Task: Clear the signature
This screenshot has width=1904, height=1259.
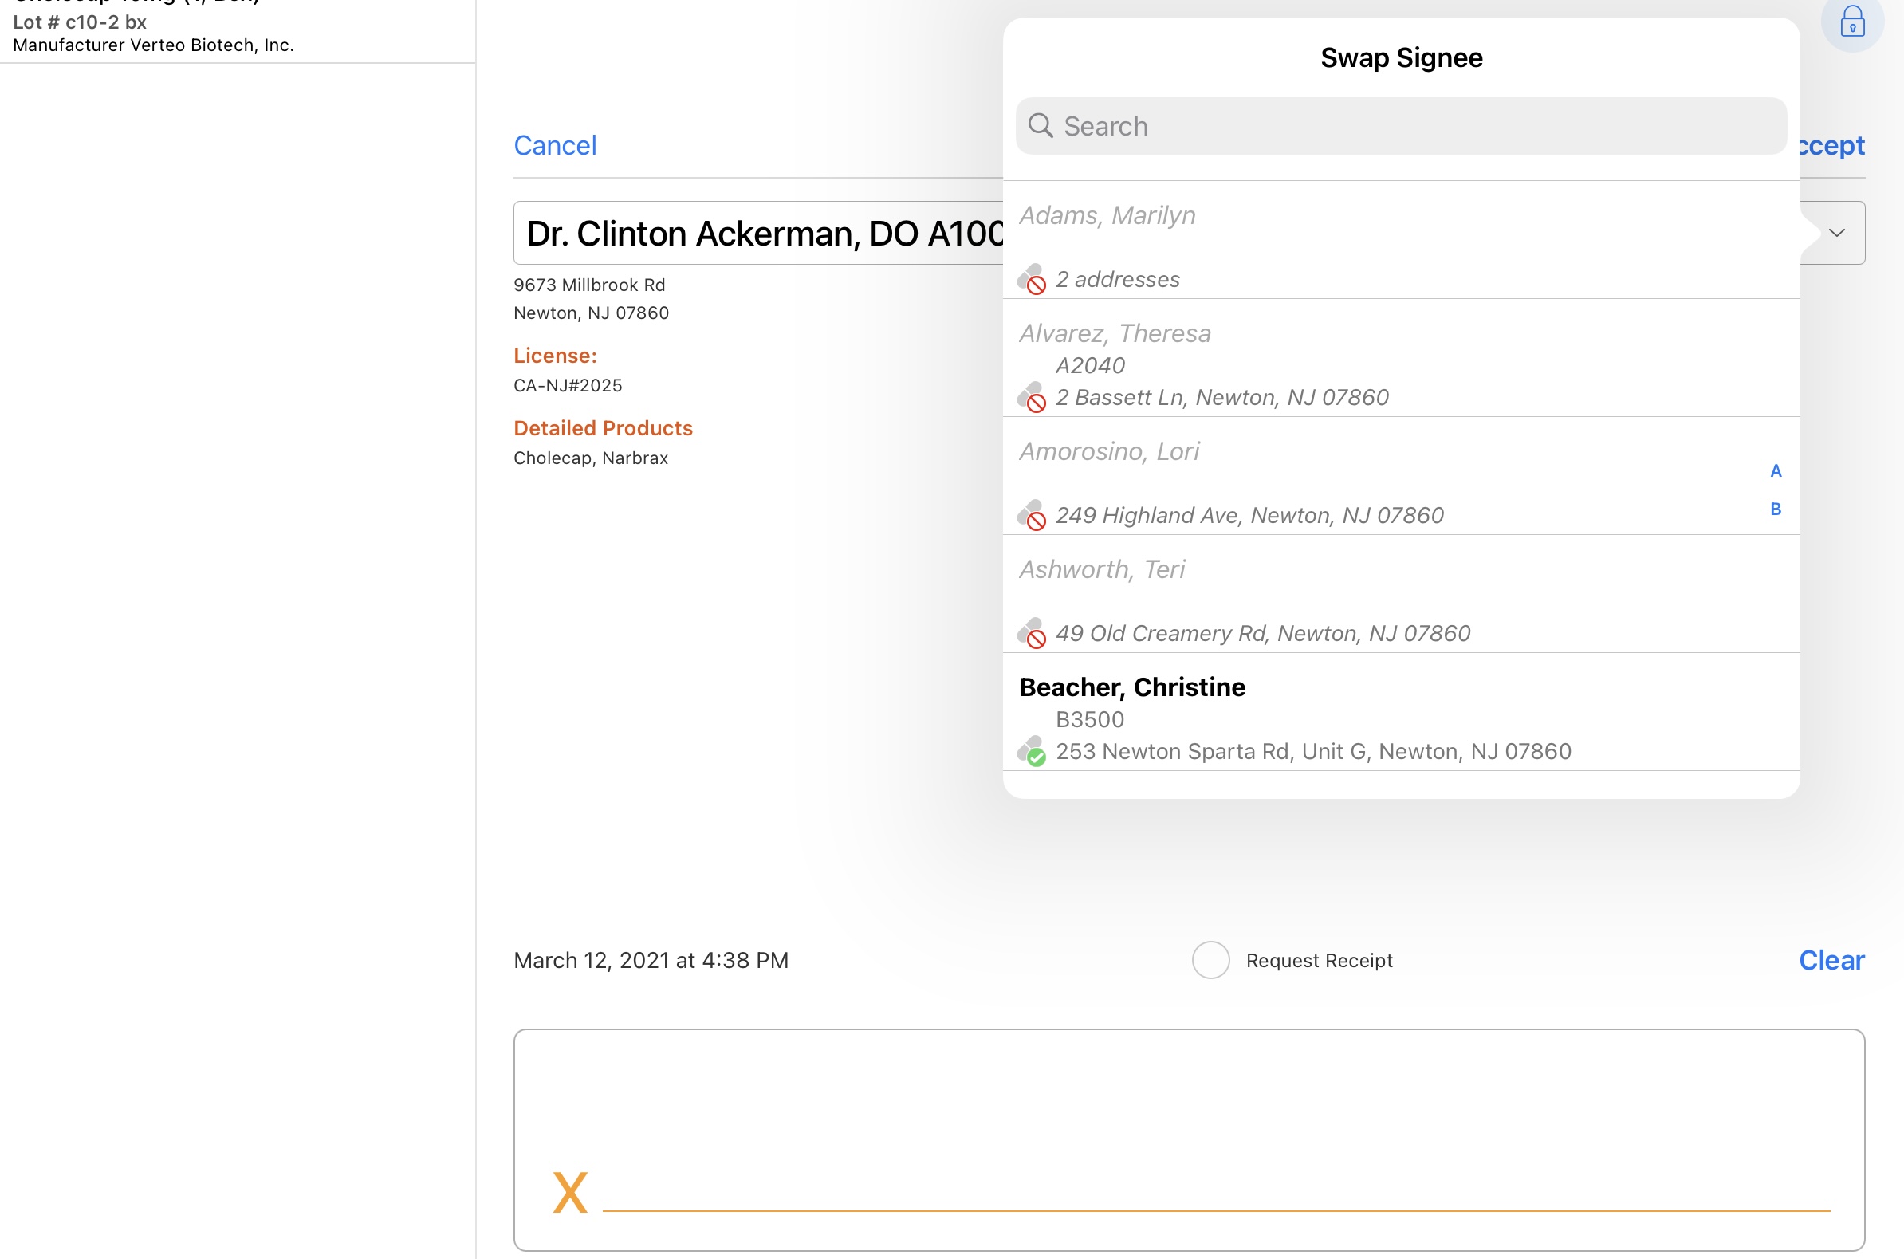Action: (1831, 960)
